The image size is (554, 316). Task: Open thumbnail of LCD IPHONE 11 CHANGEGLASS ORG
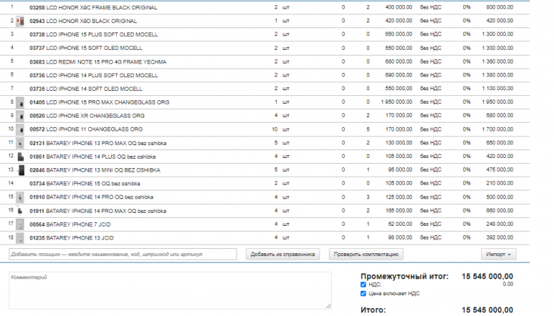click(x=20, y=129)
